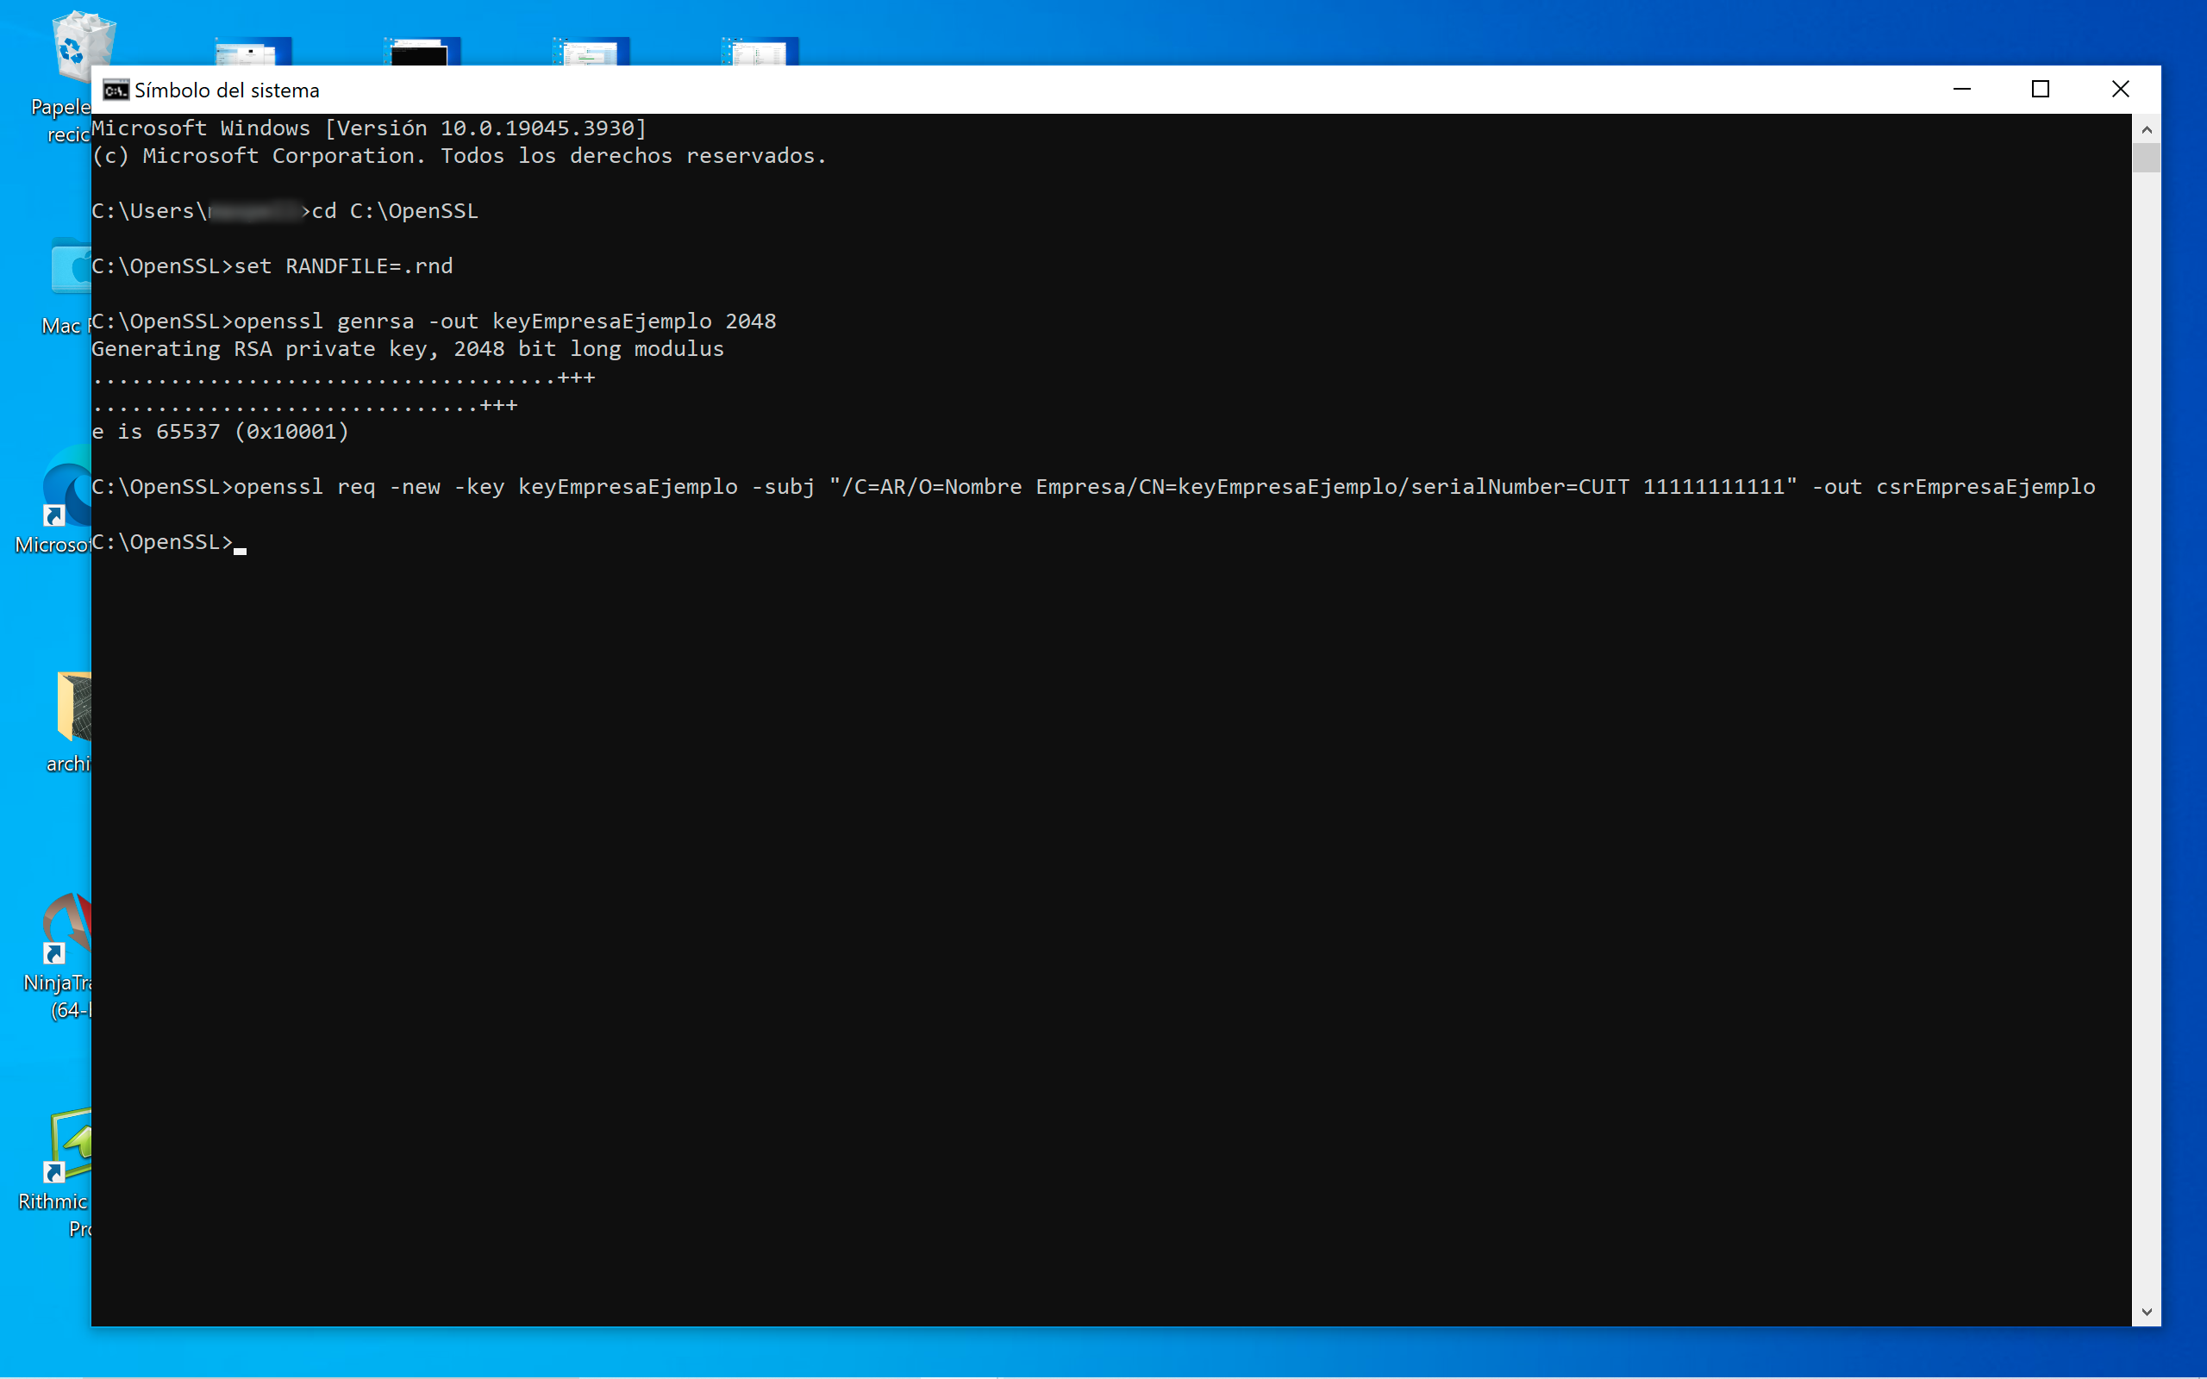Launch NinjaTrader desktop shortcut
This screenshot has height=1379, width=2207.
click(x=68, y=926)
